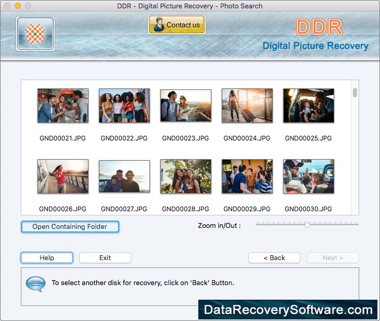The width and height of the screenshot is (380, 321).
Task: Pick the GND00024.JPG image thumbnail
Action: 247,106
